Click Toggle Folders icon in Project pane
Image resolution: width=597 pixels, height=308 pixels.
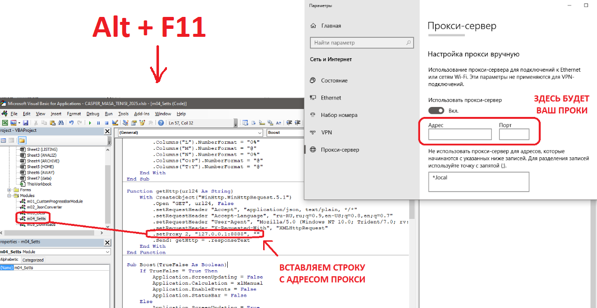21,141
